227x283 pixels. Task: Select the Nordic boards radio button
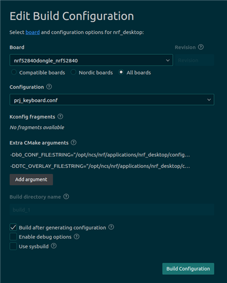click(74, 73)
